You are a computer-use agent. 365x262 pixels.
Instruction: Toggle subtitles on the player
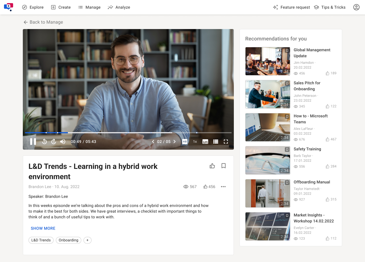coord(205,142)
